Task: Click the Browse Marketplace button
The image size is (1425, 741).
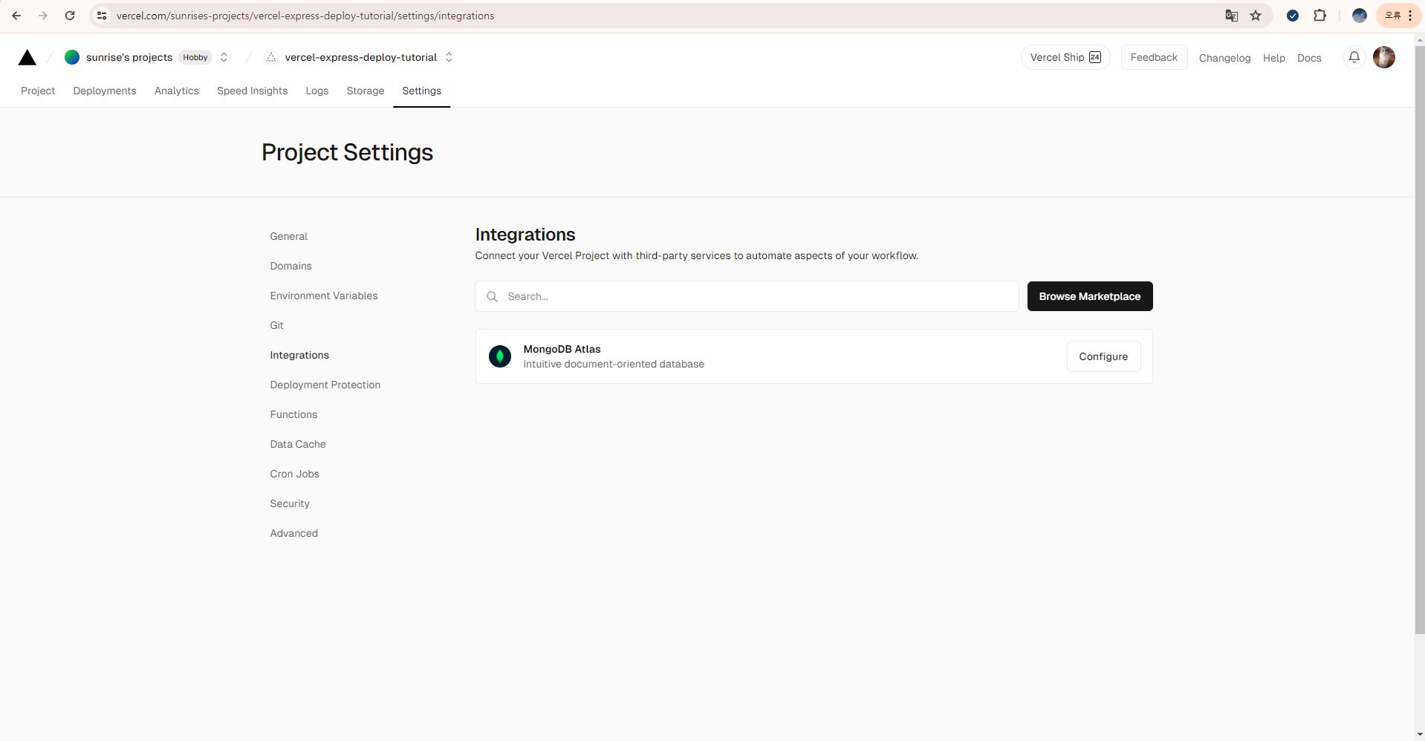Action: (1090, 296)
